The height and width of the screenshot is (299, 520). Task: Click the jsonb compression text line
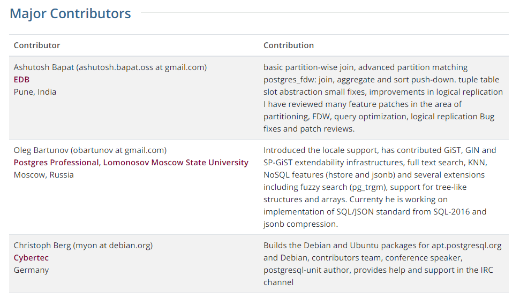tap(300, 224)
